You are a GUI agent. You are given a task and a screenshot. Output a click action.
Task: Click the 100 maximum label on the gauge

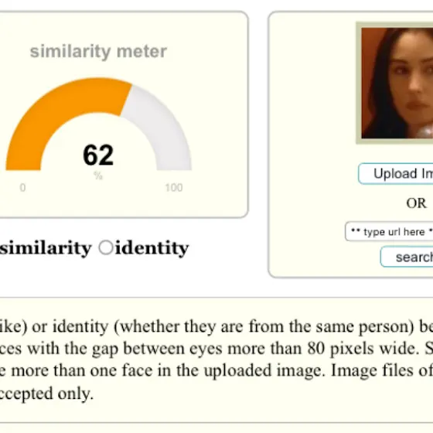tap(174, 188)
